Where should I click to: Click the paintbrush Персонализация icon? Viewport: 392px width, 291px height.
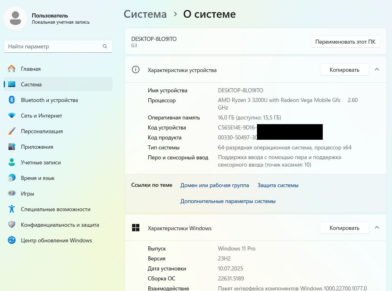pos(12,131)
